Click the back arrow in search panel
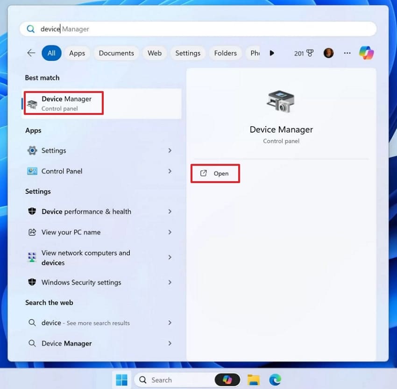This screenshot has height=389, width=397. tap(31, 53)
